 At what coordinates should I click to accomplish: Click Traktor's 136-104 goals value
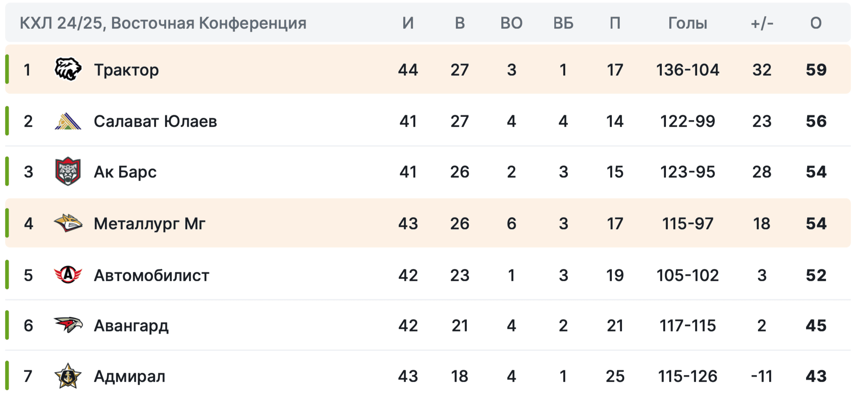687,70
